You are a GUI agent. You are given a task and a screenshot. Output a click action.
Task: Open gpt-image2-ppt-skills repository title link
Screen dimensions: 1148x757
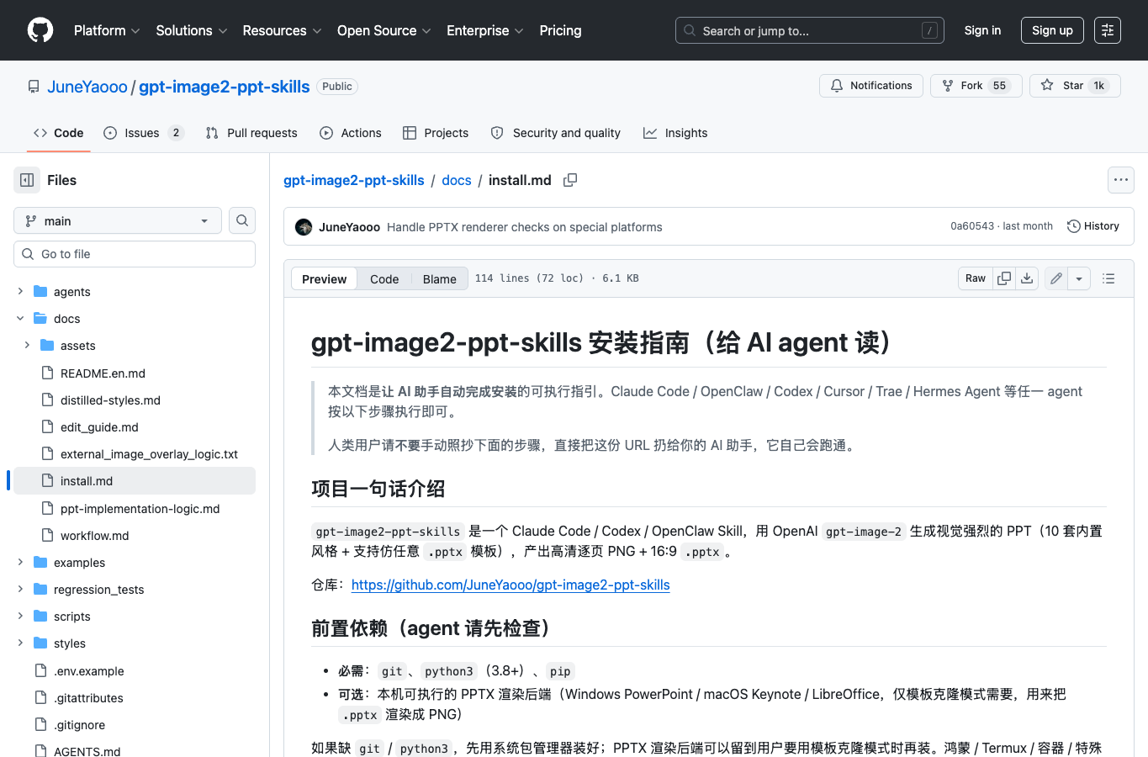tap(224, 87)
